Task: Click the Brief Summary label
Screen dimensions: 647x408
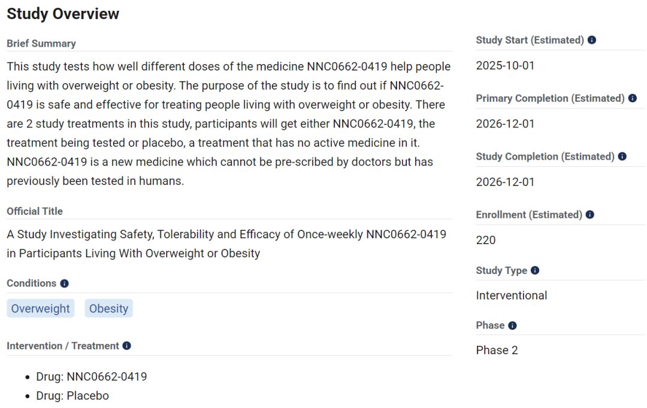Action: (41, 44)
